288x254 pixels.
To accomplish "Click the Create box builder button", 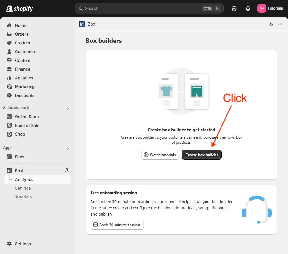I will click(201, 154).
